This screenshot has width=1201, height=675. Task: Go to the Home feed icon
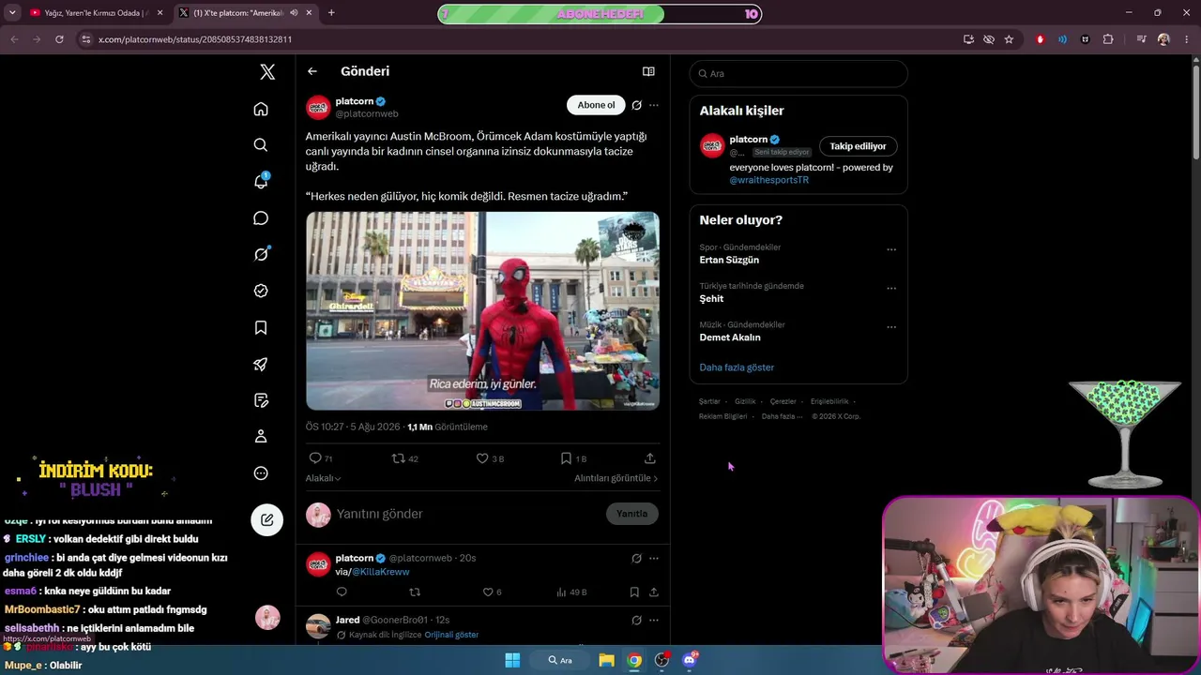tap(261, 109)
